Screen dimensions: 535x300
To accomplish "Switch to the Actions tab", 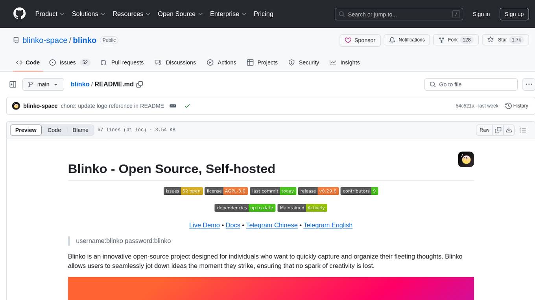I will pyautogui.click(x=221, y=62).
